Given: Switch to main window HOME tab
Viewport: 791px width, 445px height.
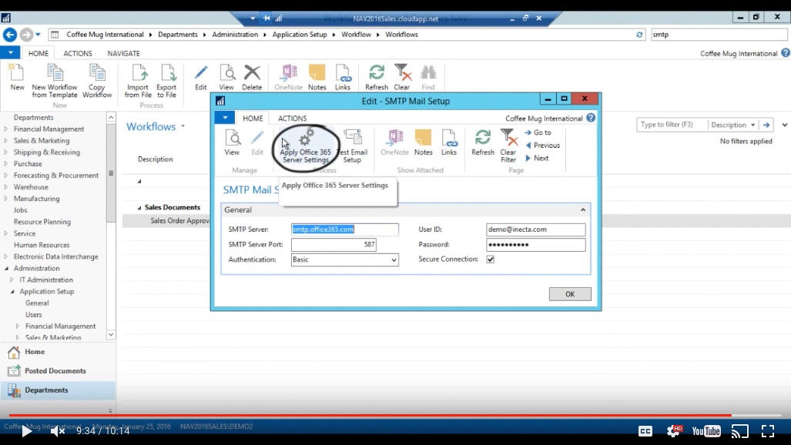Looking at the screenshot, I should tap(39, 53).
